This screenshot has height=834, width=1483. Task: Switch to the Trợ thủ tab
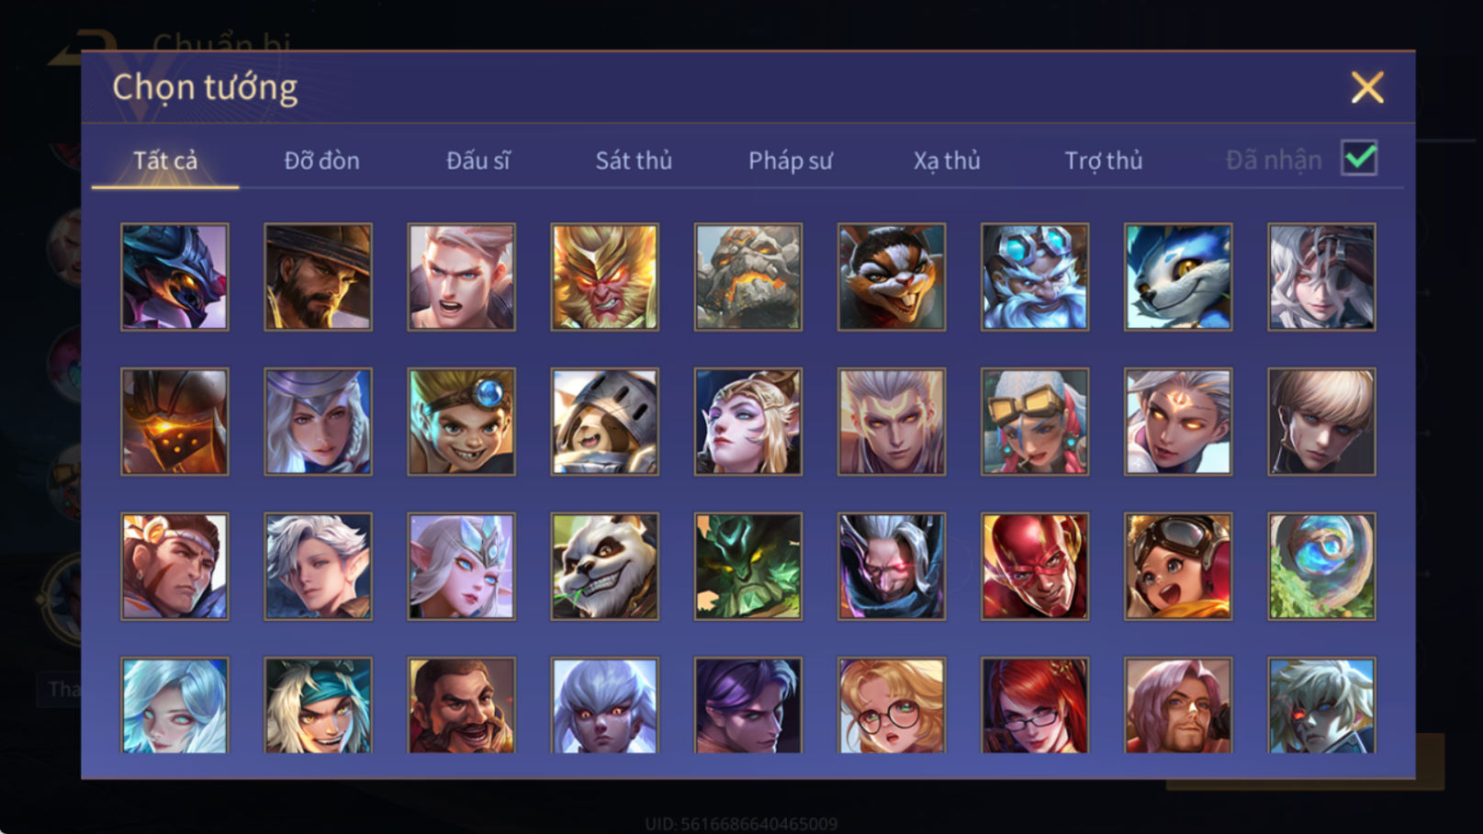click(1104, 161)
